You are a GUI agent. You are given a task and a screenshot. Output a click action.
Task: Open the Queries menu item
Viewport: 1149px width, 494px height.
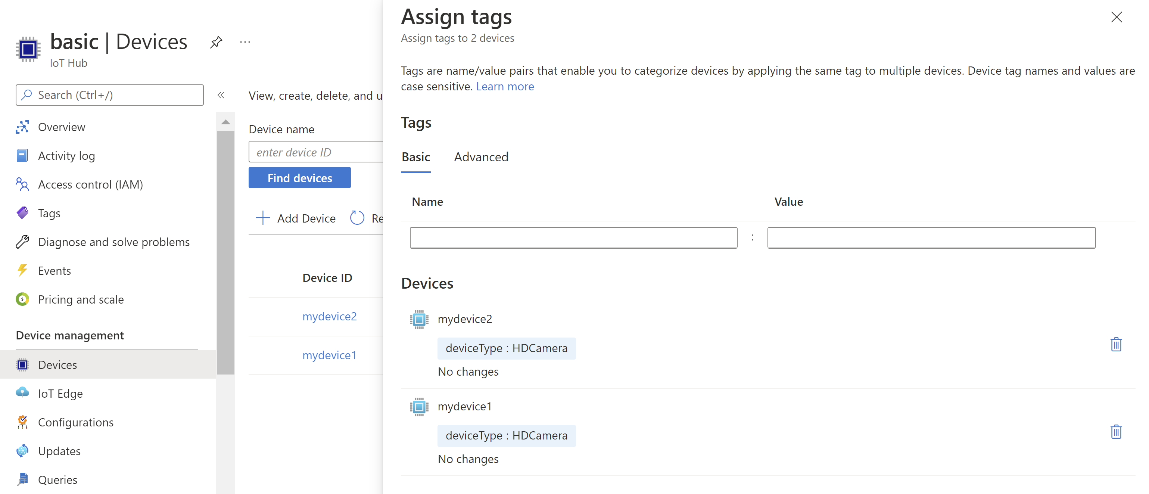58,479
